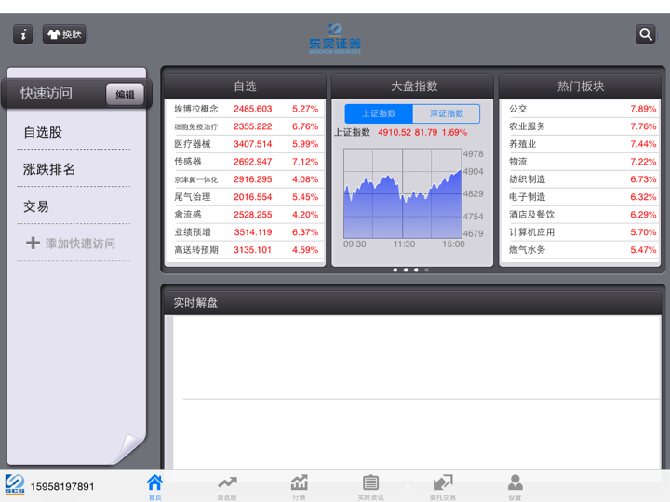Open the info button
This screenshot has height=502, width=670.
point(23,34)
